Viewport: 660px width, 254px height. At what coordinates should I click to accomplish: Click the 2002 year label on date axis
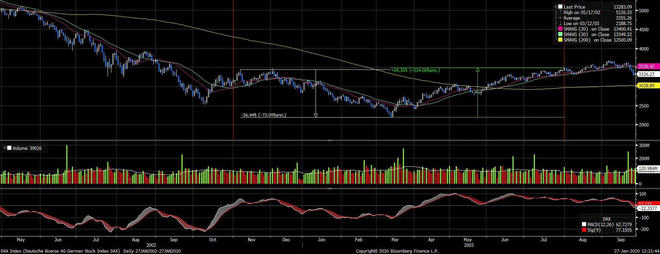click(151, 245)
